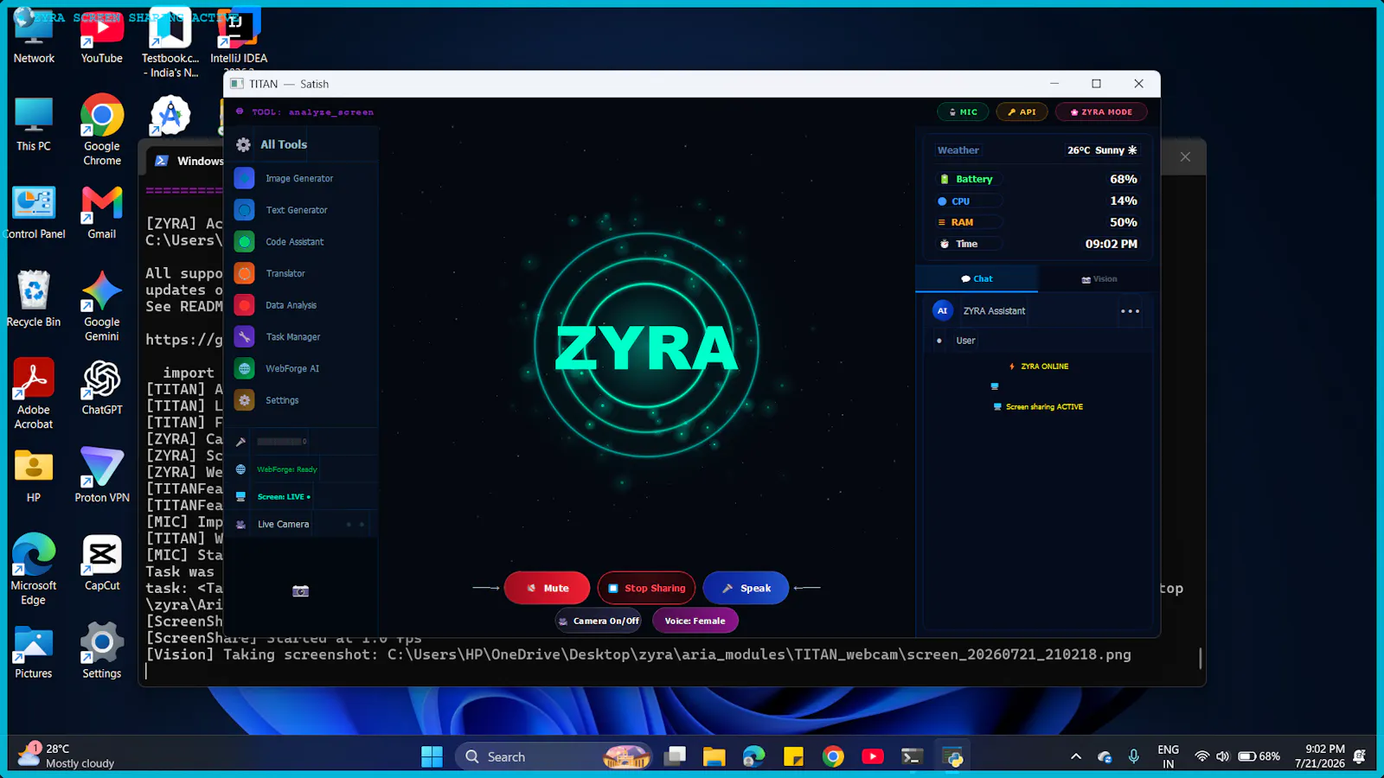Toggle the Voice: Female option
Screen dimensions: 1384x778
click(x=695, y=621)
